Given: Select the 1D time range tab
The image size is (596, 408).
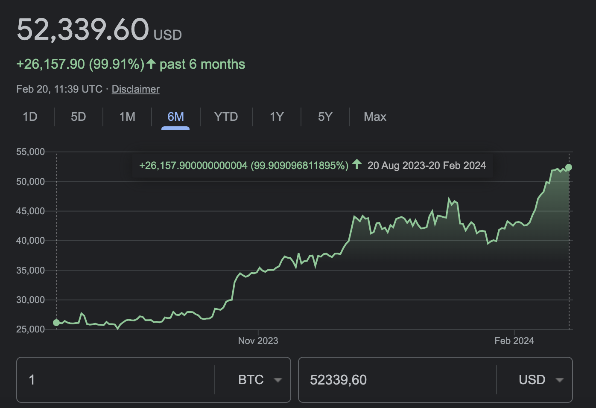Looking at the screenshot, I should (30, 117).
